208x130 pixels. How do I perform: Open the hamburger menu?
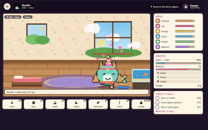coord(7,6)
